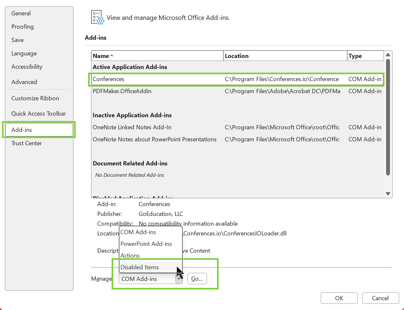Click the Document Related Add-ins group heading
The height and width of the screenshot is (310, 404).
pos(130,163)
